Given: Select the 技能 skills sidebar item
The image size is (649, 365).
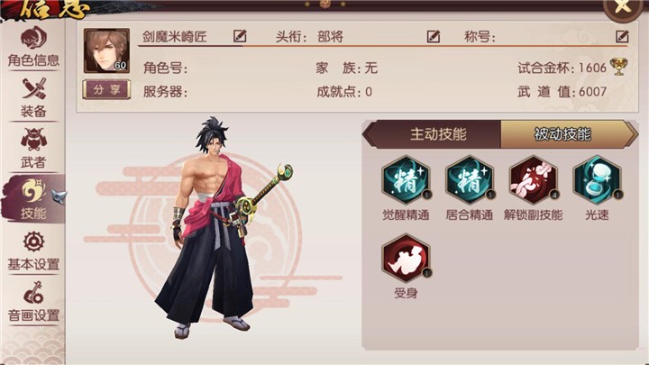Looking at the screenshot, I should tap(33, 199).
